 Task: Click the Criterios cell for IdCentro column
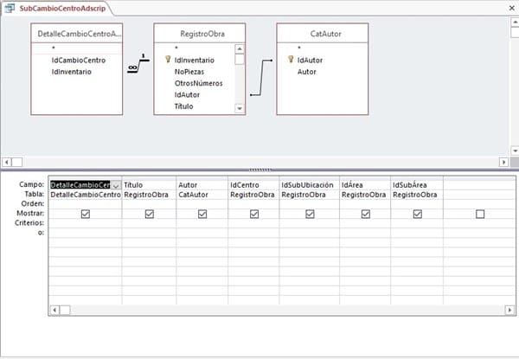[253, 223]
